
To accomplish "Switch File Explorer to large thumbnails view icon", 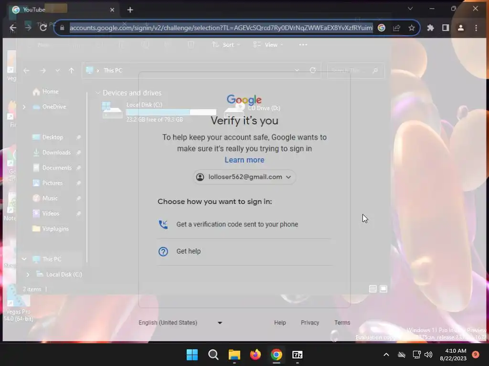I will click(383, 289).
